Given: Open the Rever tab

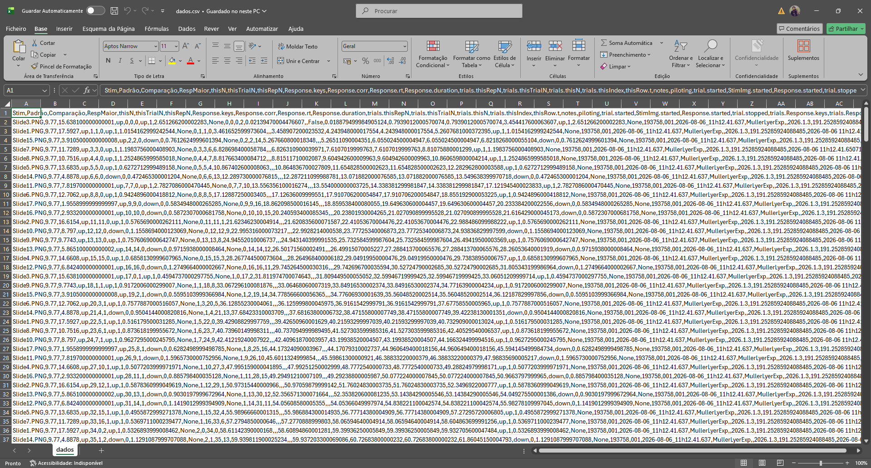Looking at the screenshot, I should [211, 29].
